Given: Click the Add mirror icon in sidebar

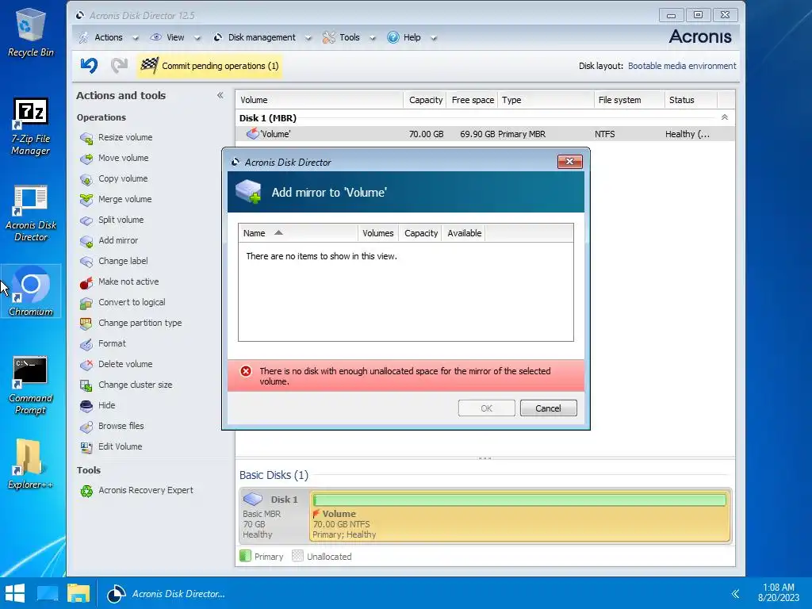Looking at the screenshot, I should (86, 241).
